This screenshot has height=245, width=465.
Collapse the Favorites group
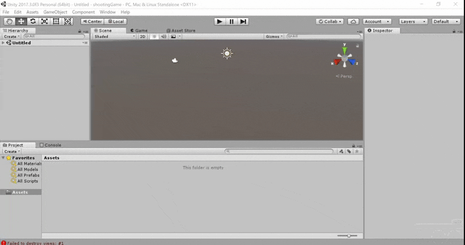pyautogui.click(x=3, y=158)
